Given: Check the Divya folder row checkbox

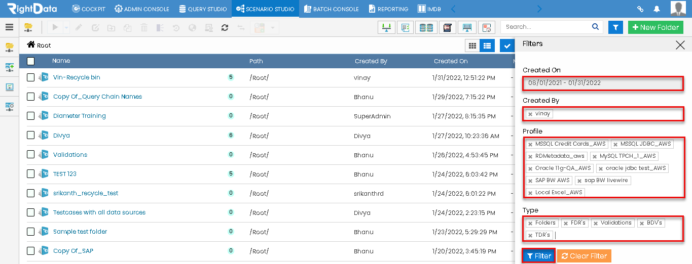Looking at the screenshot, I should click(x=31, y=136).
